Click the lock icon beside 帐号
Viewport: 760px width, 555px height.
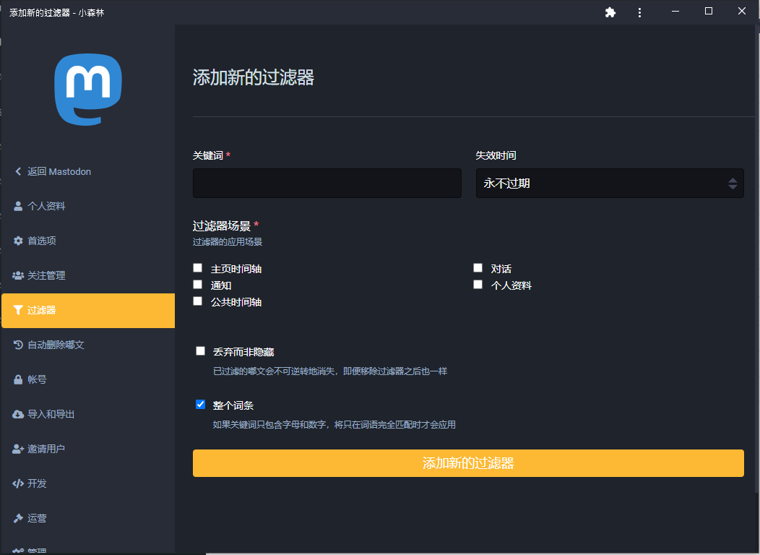tap(18, 379)
